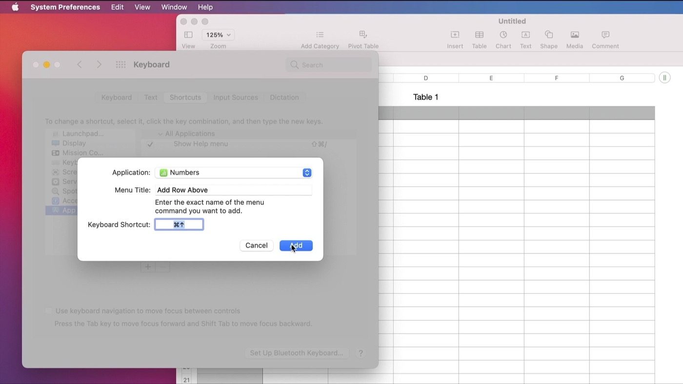Click the Menu Title text field
Image resolution: width=683 pixels, height=384 pixels.
point(233,190)
